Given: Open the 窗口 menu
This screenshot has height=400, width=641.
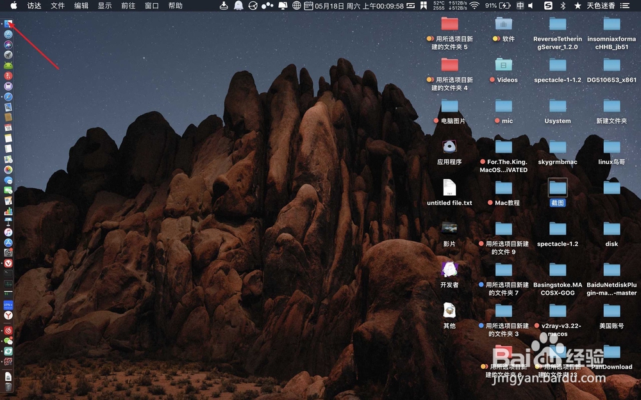Looking at the screenshot, I should [152, 6].
